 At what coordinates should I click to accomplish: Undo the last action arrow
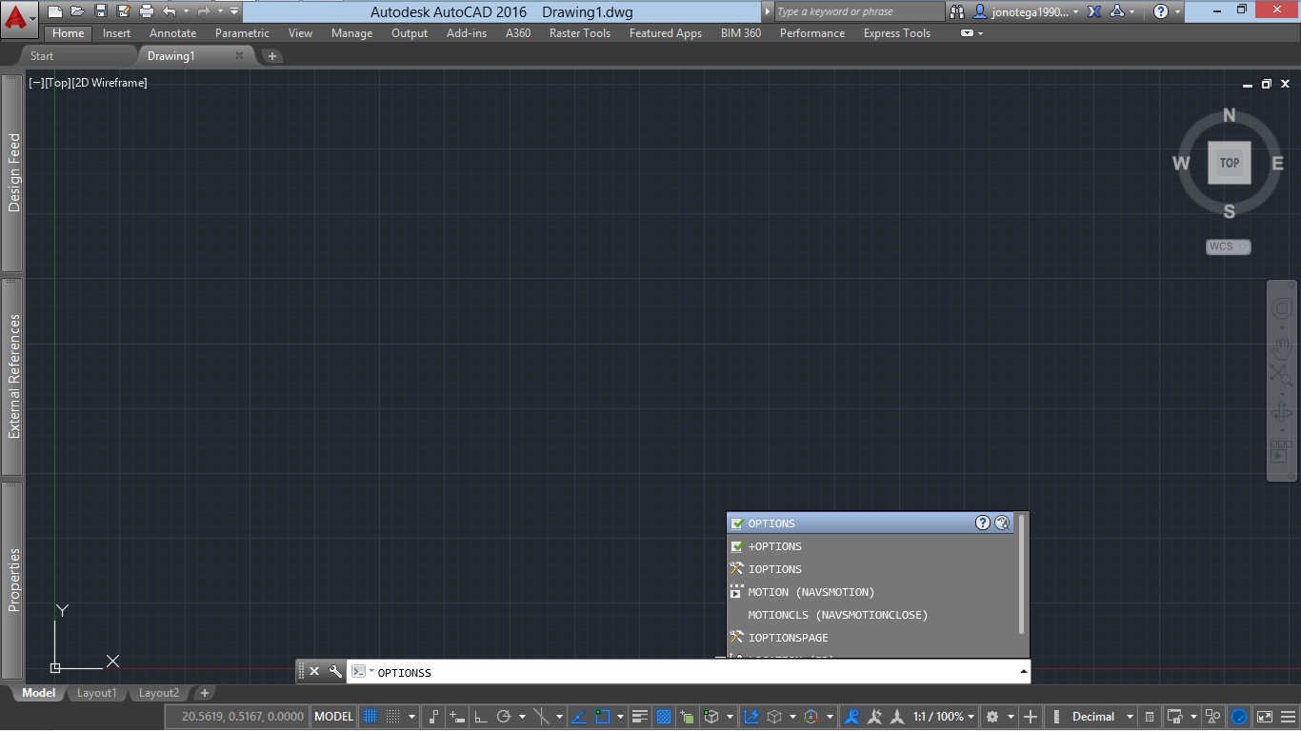pyautogui.click(x=170, y=11)
